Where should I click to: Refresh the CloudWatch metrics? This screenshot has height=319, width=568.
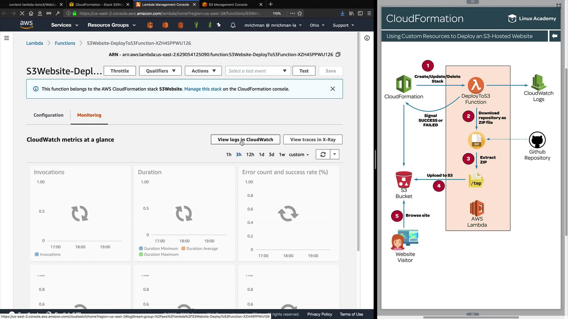(323, 154)
